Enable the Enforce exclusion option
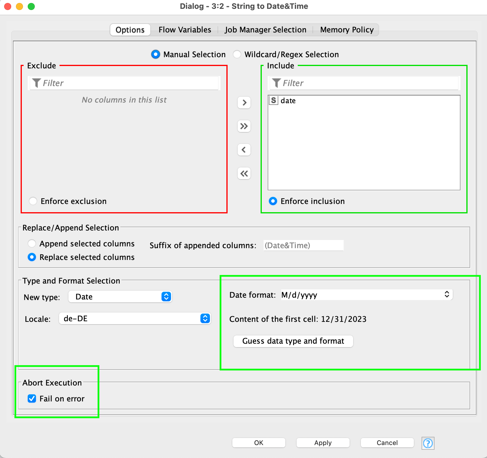This screenshot has width=487, height=458. pyautogui.click(x=33, y=201)
